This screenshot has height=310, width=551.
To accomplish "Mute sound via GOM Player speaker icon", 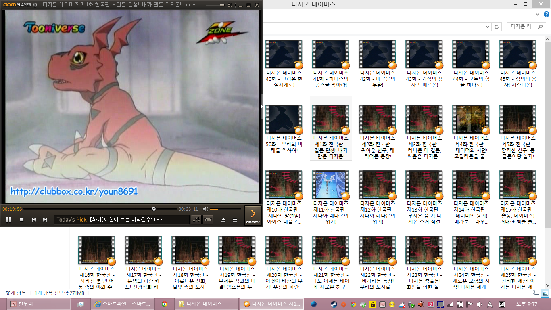I will [205, 209].
